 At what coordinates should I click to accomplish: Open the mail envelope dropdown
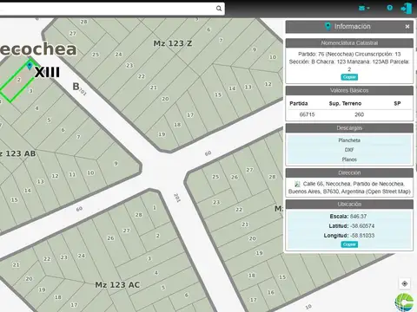pyautogui.click(x=364, y=8)
